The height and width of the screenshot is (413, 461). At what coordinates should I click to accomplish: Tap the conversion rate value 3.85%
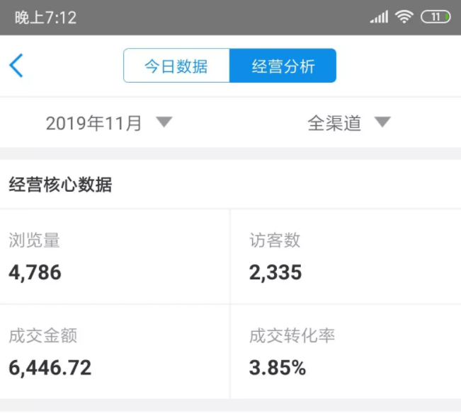point(278,368)
